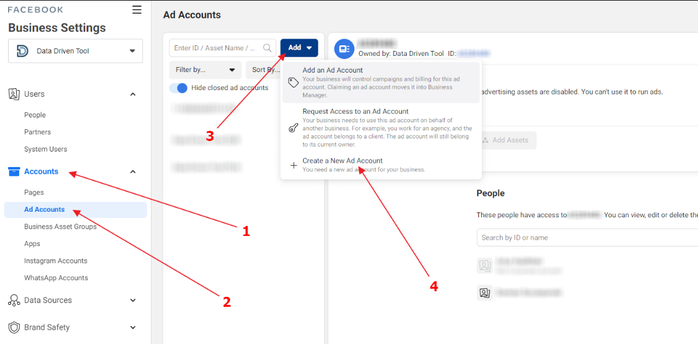This screenshot has height=344, width=698.
Task: Click the blue Add button
Action: 299,48
